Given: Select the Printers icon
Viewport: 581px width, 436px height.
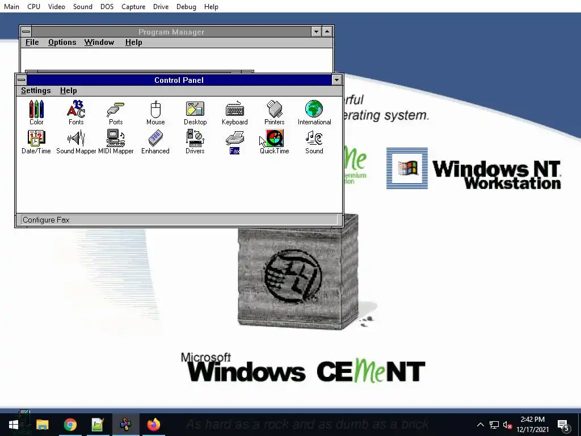Looking at the screenshot, I should point(274,112).
